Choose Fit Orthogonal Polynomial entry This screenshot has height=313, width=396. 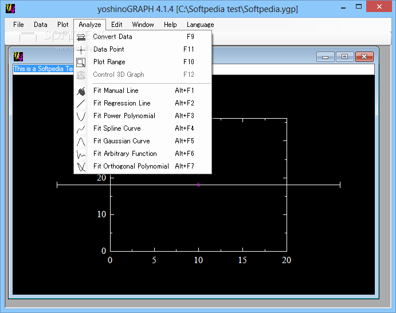143,166
